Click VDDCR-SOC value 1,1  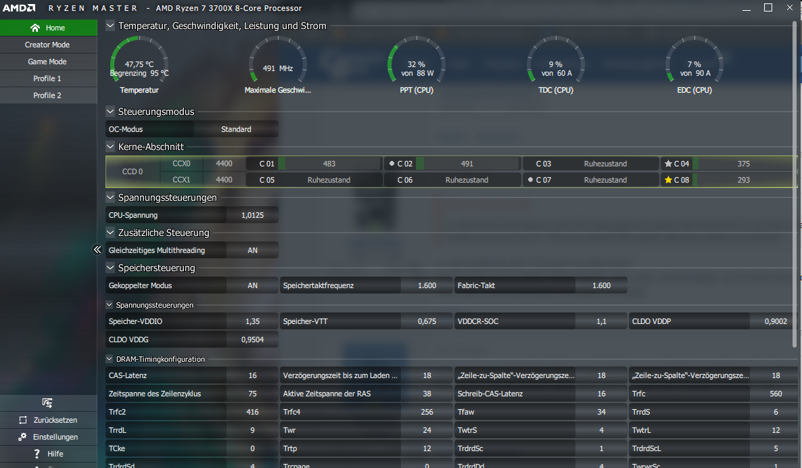click(602, 321)
